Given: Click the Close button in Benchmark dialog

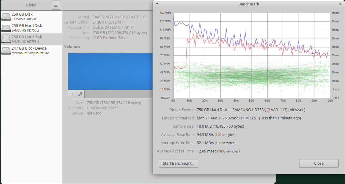Looking at the screenshot, I should point(319,163).
